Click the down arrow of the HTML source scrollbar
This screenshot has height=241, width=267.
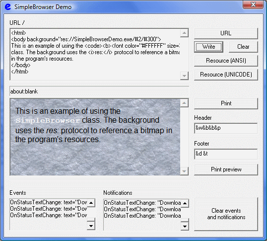click(184, 76)
